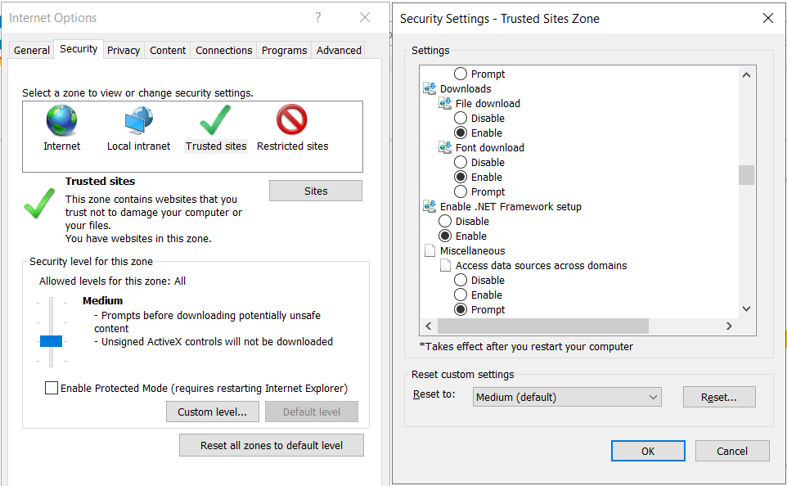
Task: Open the Advanced tab
Action: click(339, 50)
